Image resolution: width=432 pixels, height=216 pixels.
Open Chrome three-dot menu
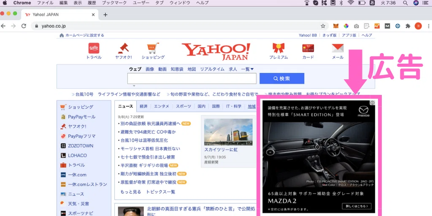429,26
